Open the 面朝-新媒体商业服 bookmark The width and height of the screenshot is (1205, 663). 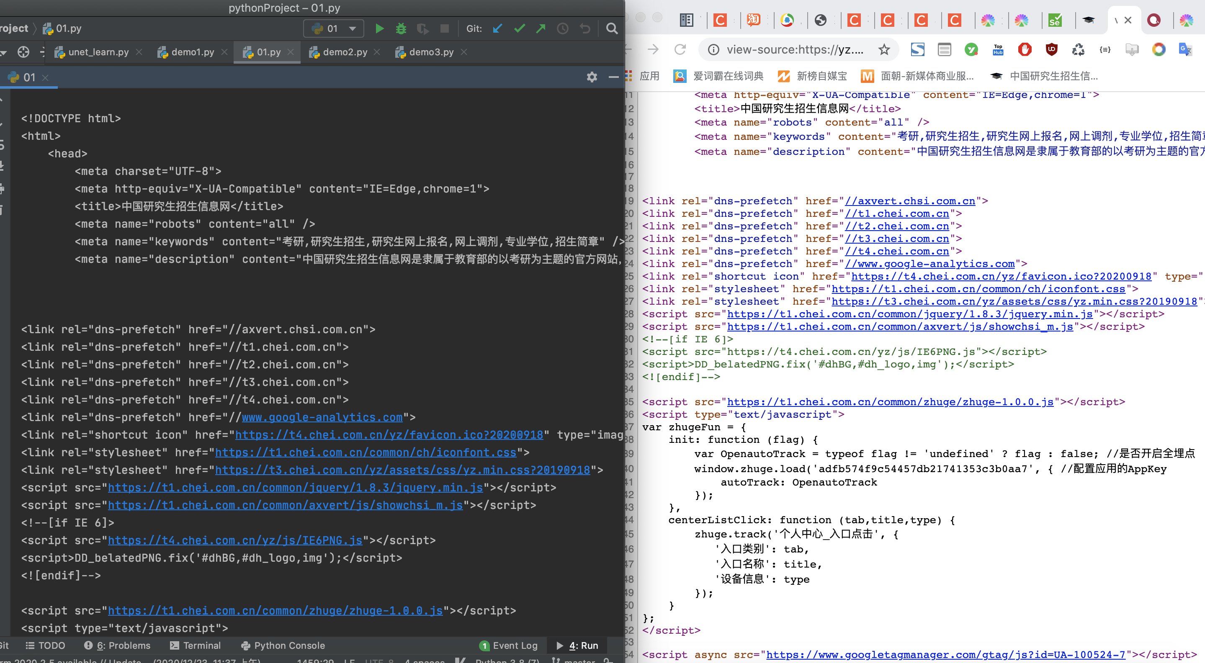pyautogui.click(x=917, y=76)
